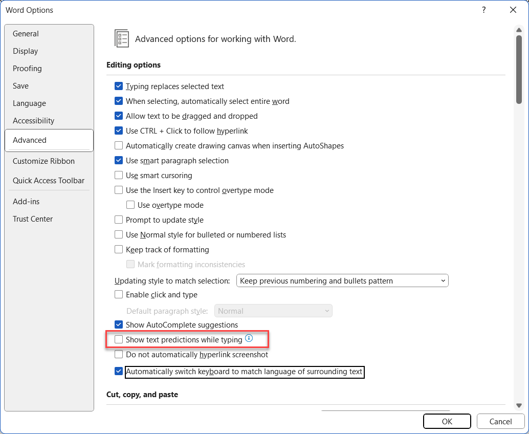Confirm changes with the OK button
This screenshot has height=434, width=529.
pos(447,421)
